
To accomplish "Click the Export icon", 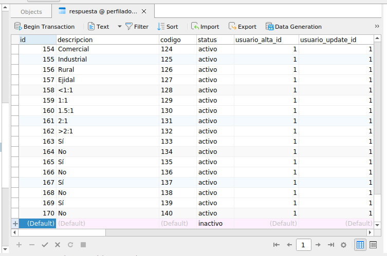I will click(242, 27).
